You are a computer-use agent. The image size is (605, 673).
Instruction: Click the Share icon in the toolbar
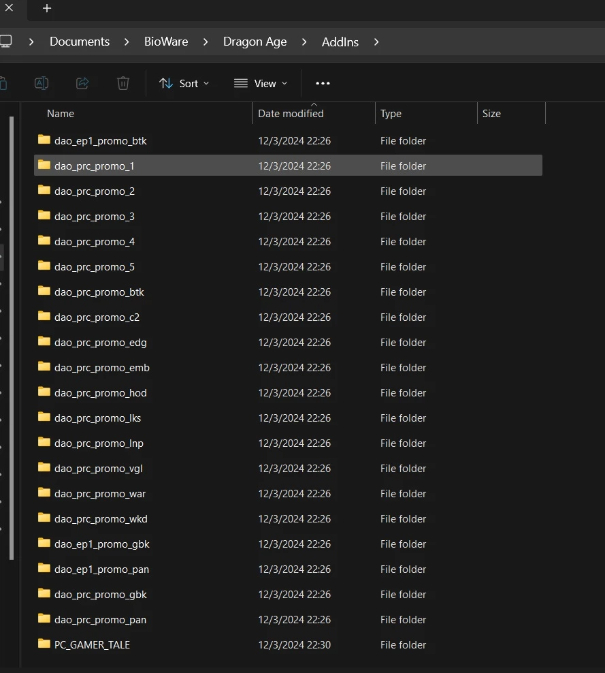(82, 83)
